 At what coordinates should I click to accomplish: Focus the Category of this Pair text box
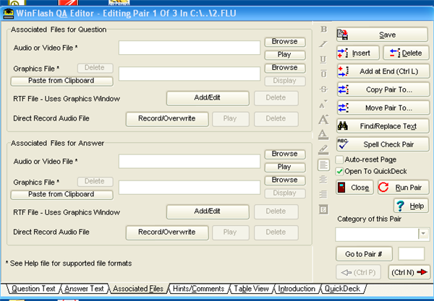[377, 234]
